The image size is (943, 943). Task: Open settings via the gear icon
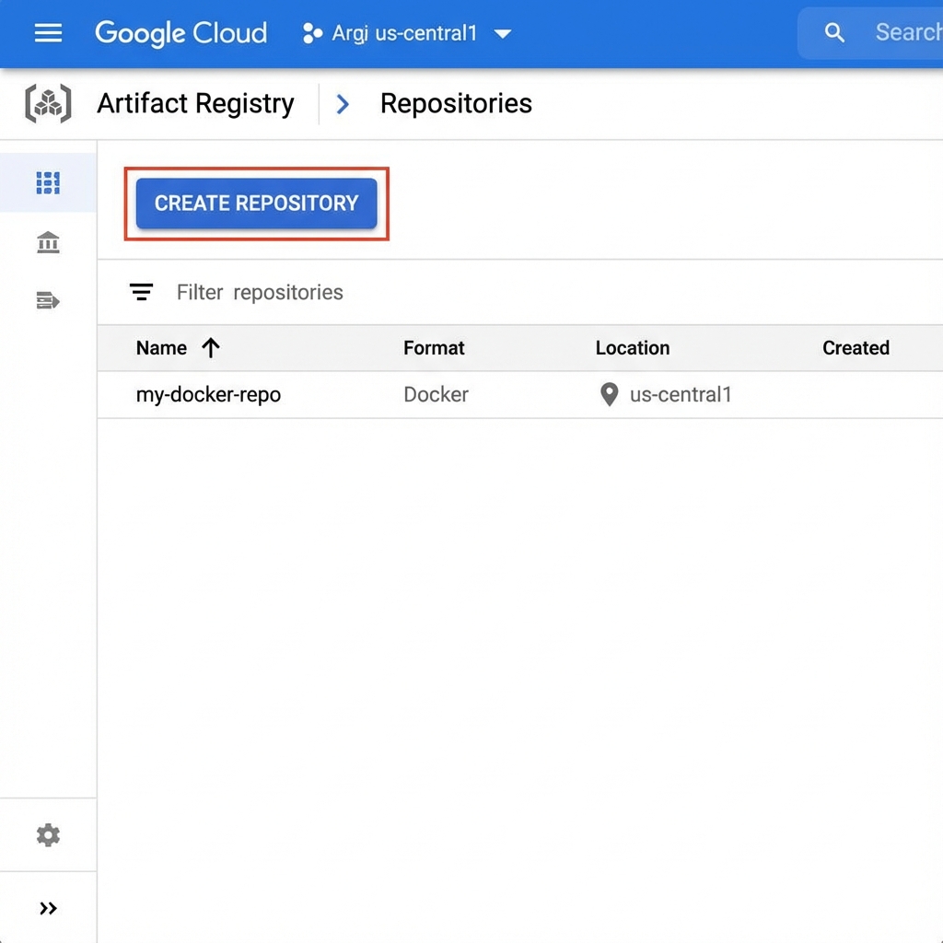click(48, 835)
